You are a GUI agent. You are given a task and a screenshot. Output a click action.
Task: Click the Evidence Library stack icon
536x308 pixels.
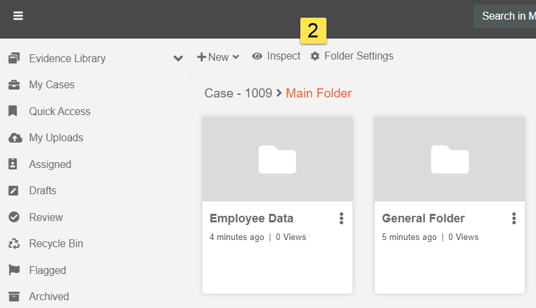pos(14,58)
